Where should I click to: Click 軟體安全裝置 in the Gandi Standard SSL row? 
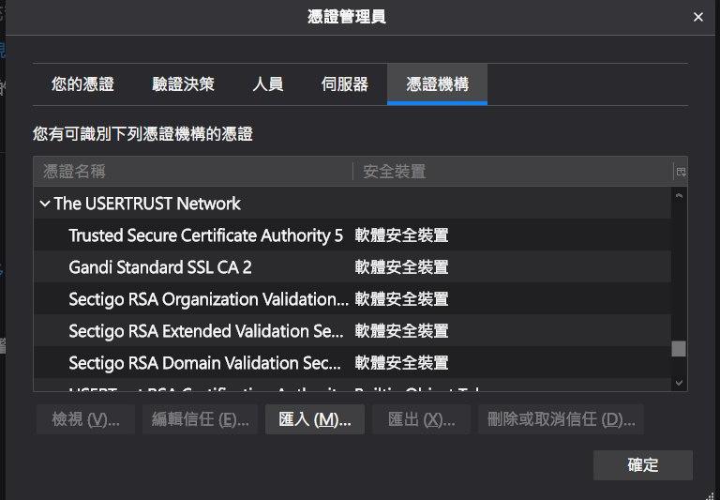pyautogui.click(x=402, y=267)
